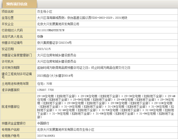Click 预售登记备案管理部门 department value

pyautogui.click(x=57, y=55)
